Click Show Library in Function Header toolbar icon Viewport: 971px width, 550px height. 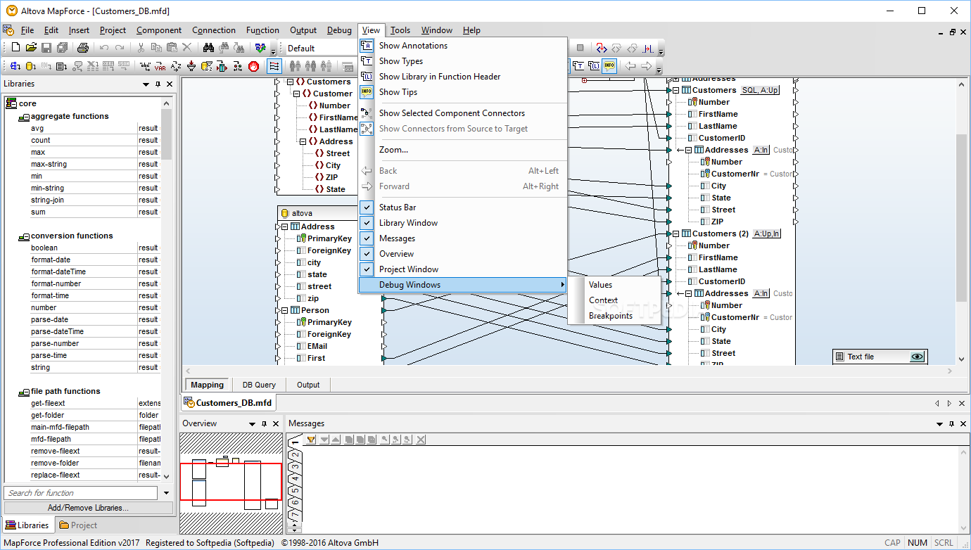(x=594, y=66)
